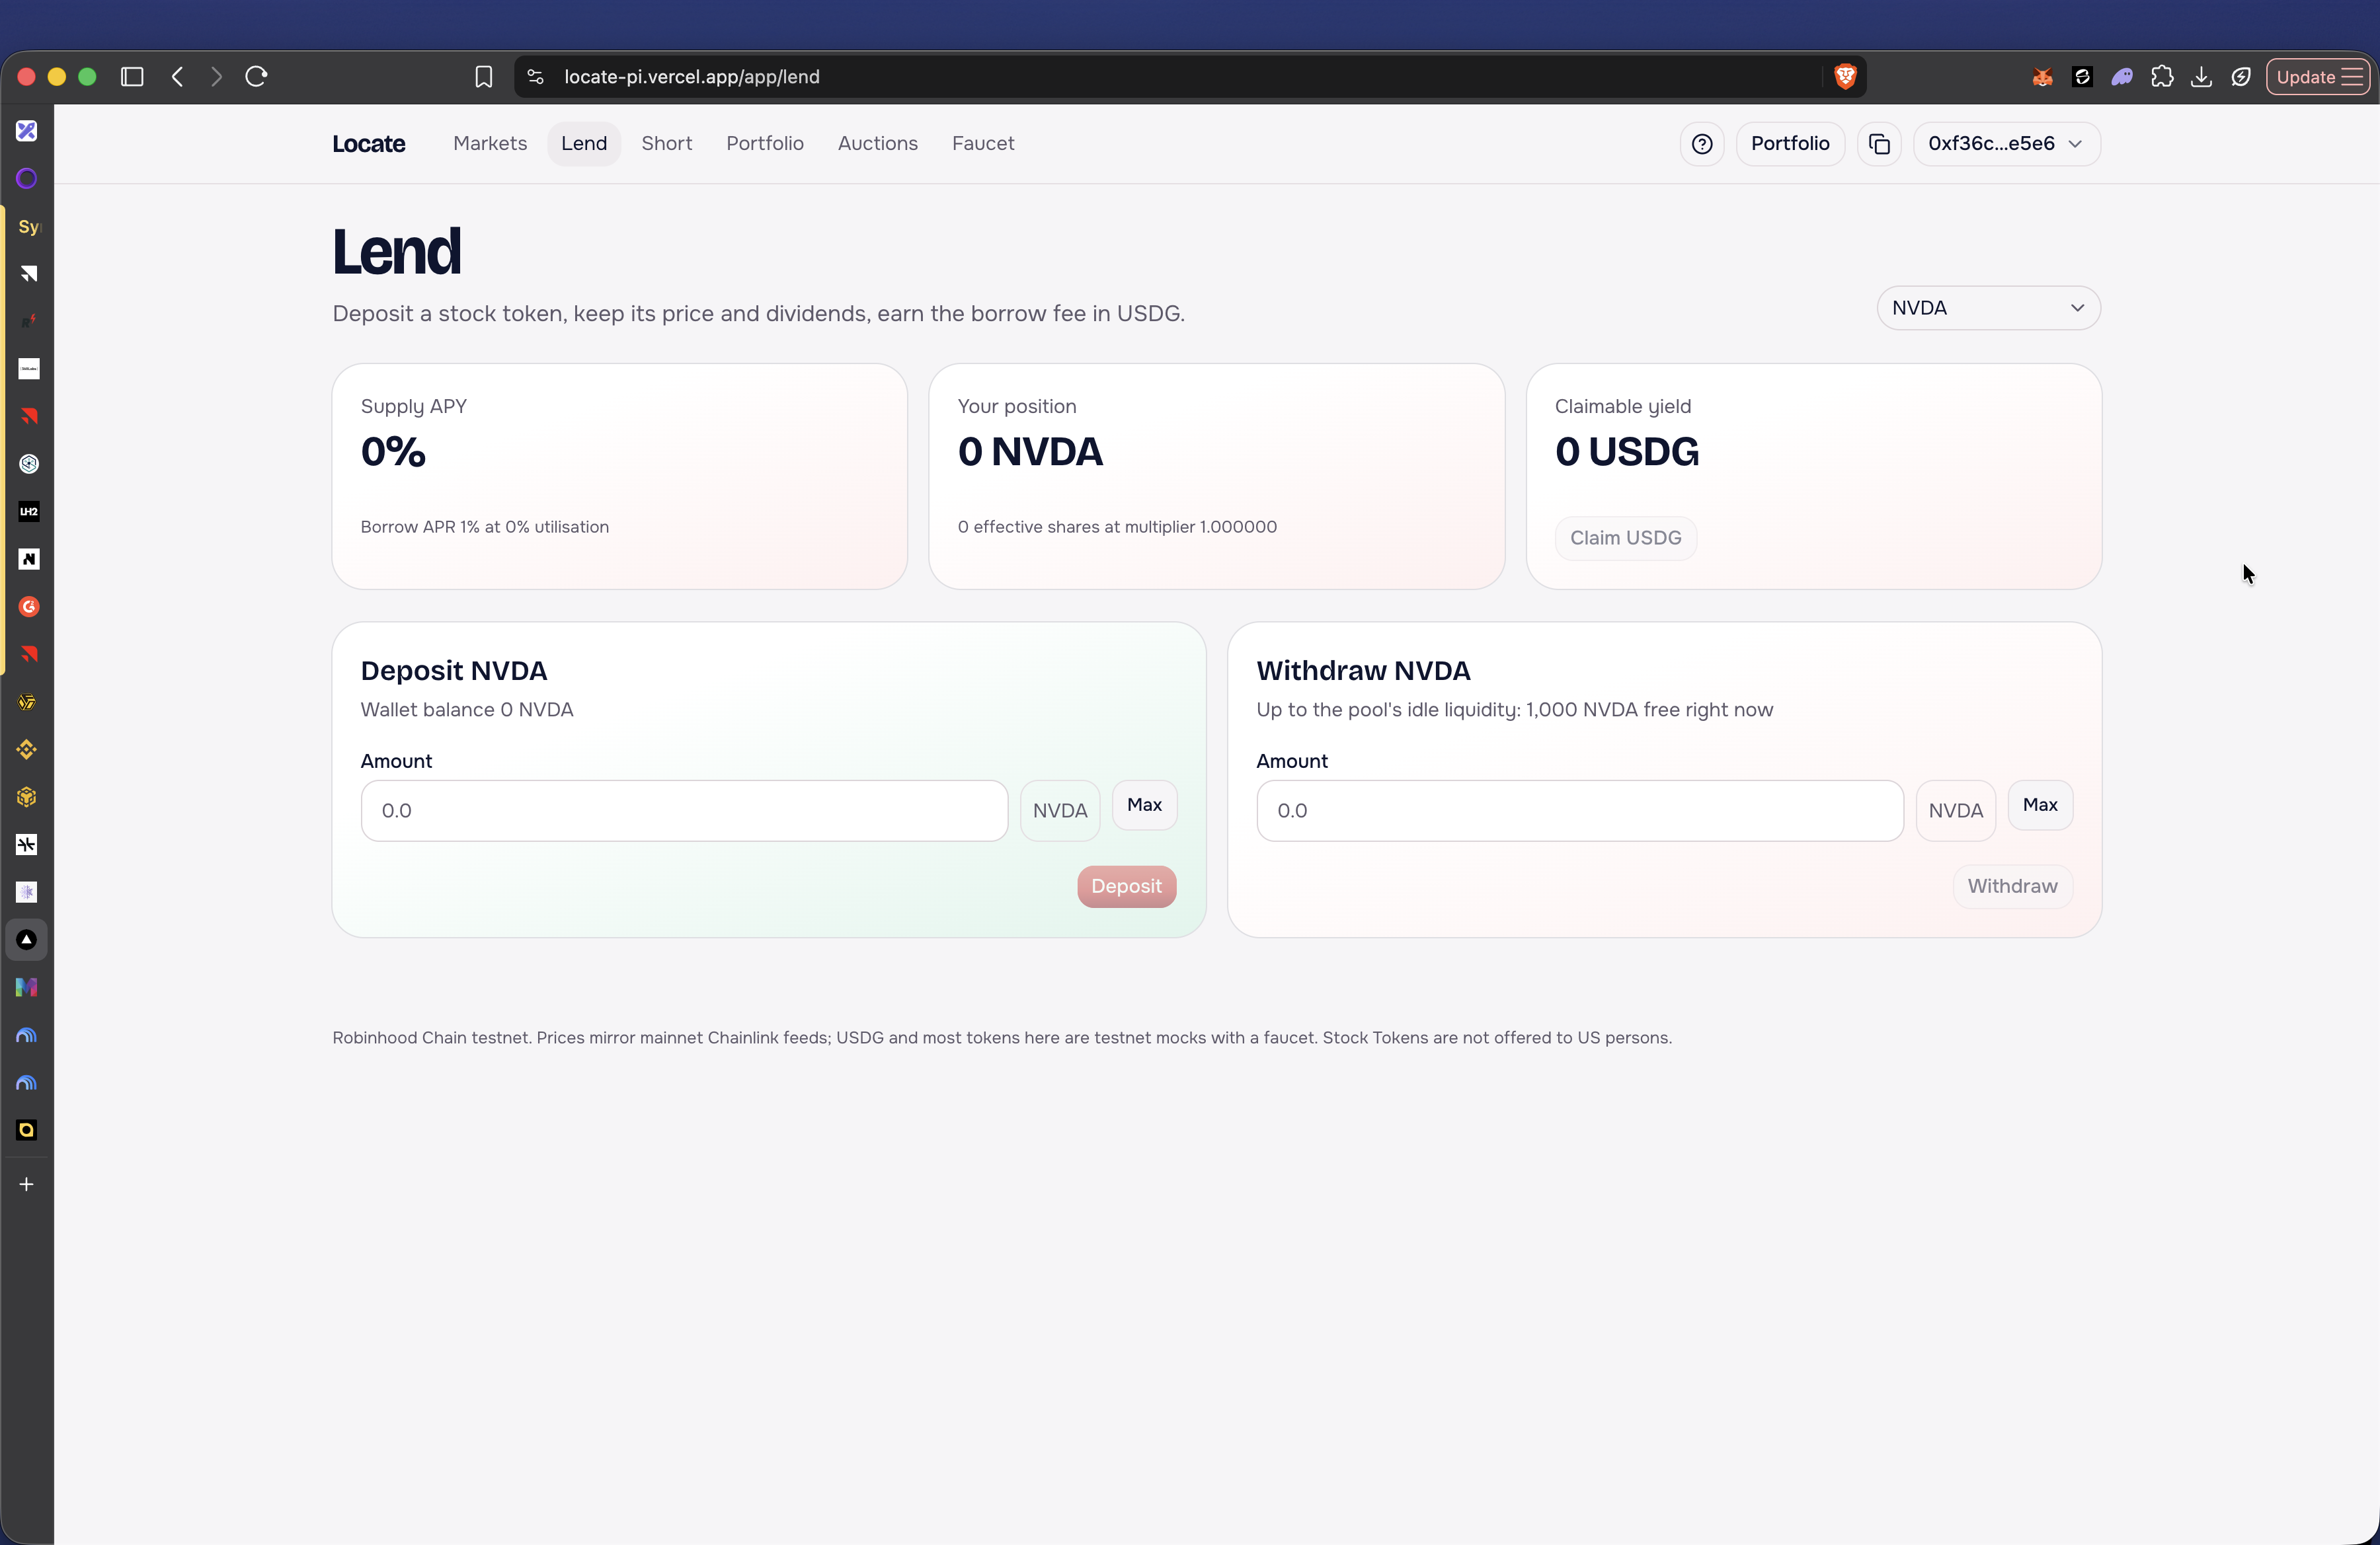This screenshot has width=2380, height=1545.
Task: Add a new sidebar tab with plus icon
Action: tap(27, 1184)
